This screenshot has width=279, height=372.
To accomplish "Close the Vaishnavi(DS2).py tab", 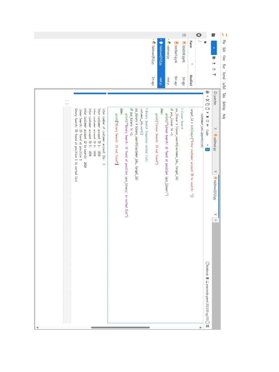I will tap(215, 214).
